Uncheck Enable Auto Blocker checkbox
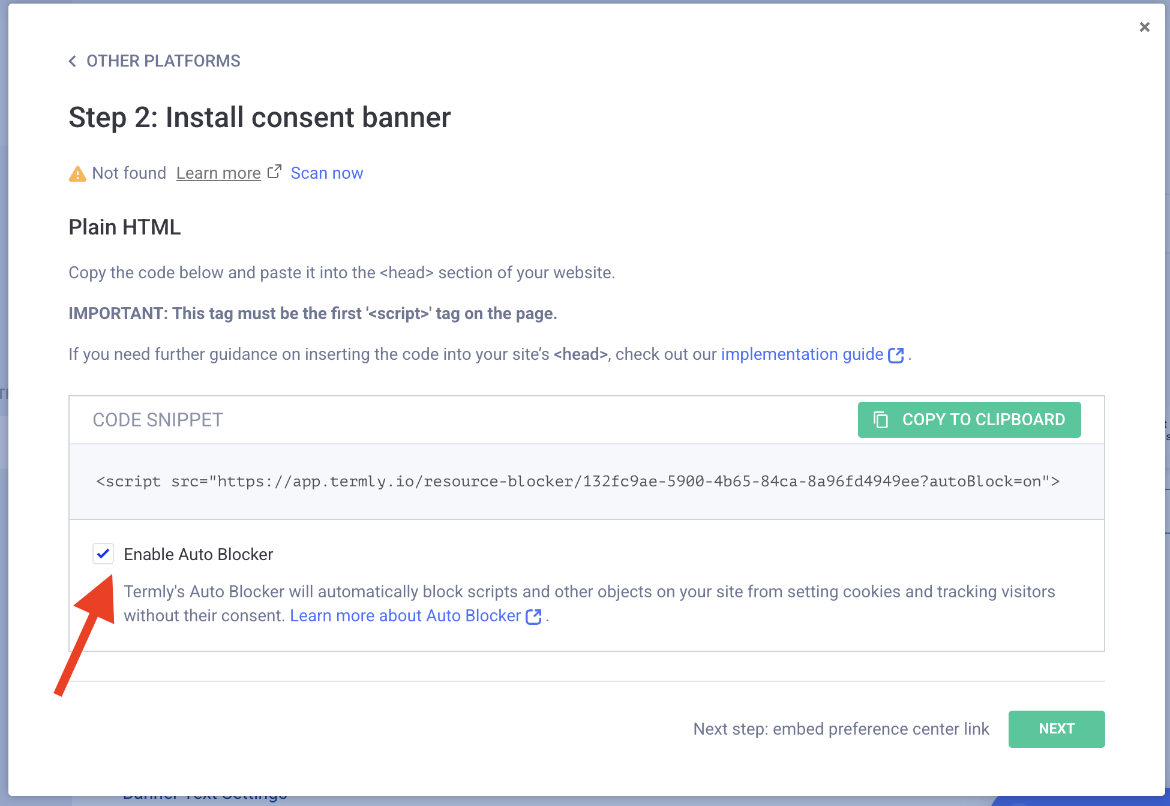 click(103, 554)
